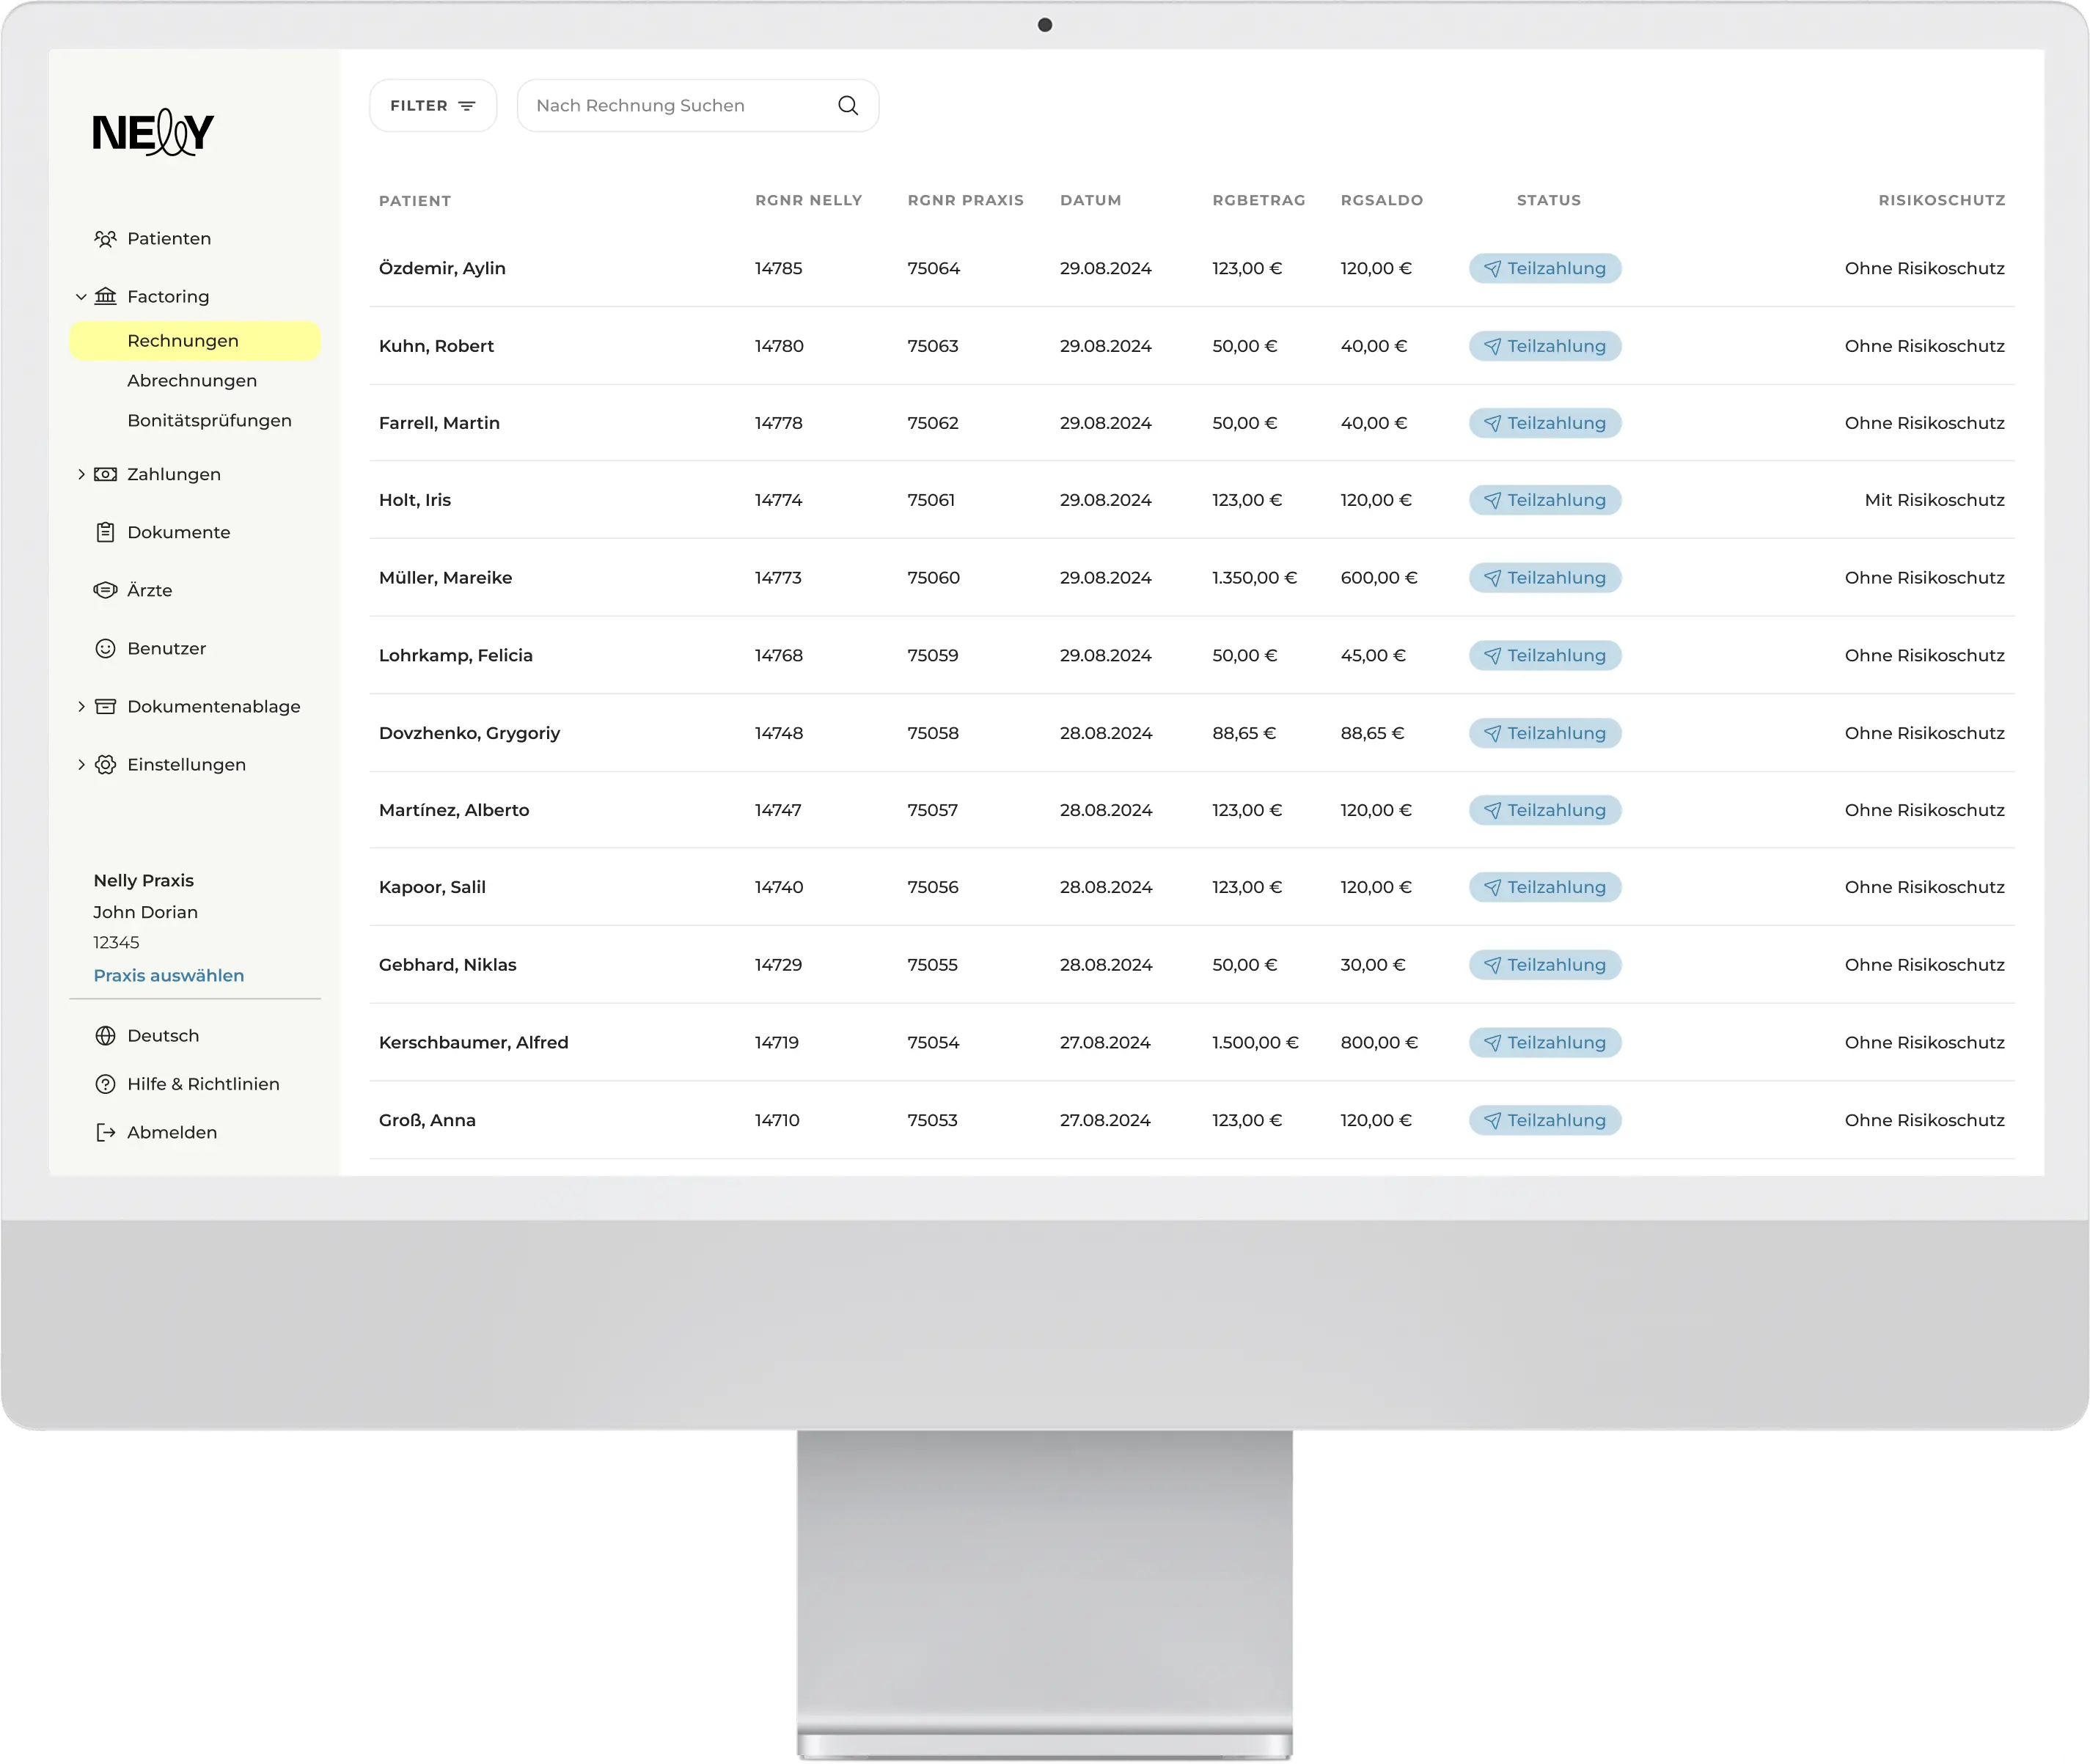Click the Dokumente clipboard icon
The width and height of the screenshot is (2090, 1764).
(x=105, y=533)
